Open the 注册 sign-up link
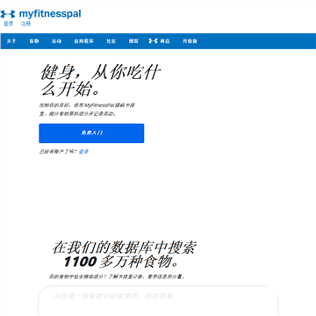Screen dimensions: 316x316 [25, 24]
